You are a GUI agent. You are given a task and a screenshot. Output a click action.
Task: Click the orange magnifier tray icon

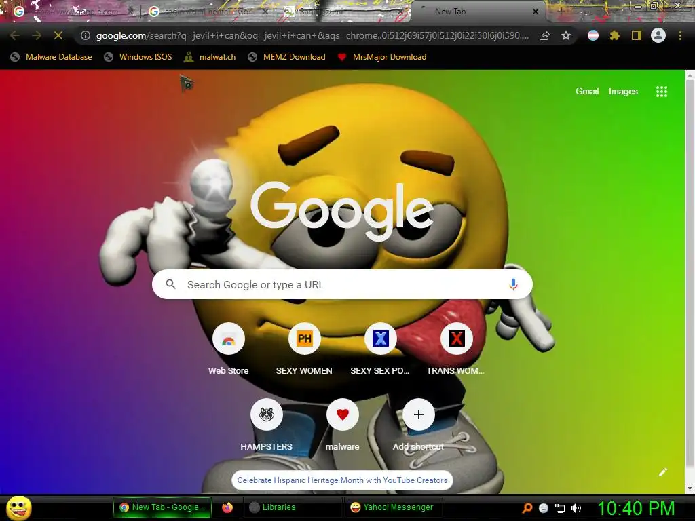point(527,508)
